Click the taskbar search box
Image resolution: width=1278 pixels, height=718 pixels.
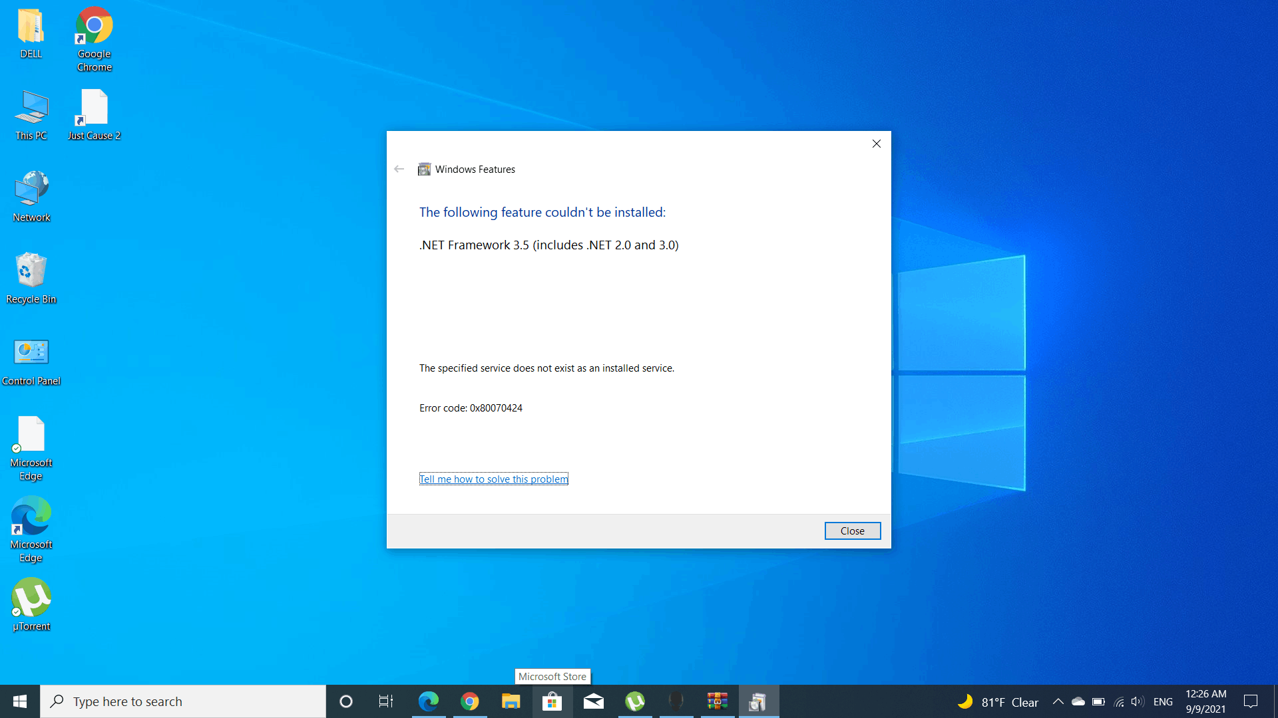point(183,701)
